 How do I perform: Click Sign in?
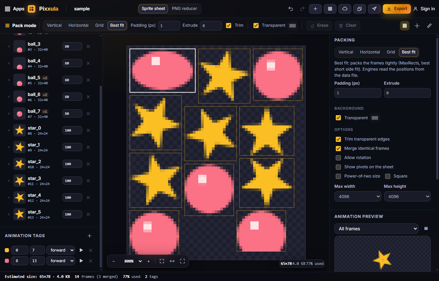pyautogui.click(x=424, y=9)
